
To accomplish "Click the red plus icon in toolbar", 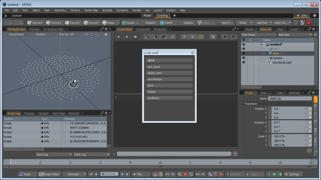I will tap(309, 23).
